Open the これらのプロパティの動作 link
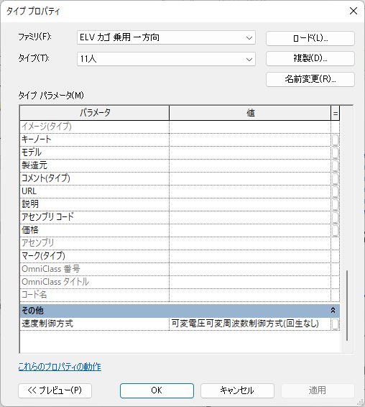Viewport: 365px width, 407px height. coord(60,367)
